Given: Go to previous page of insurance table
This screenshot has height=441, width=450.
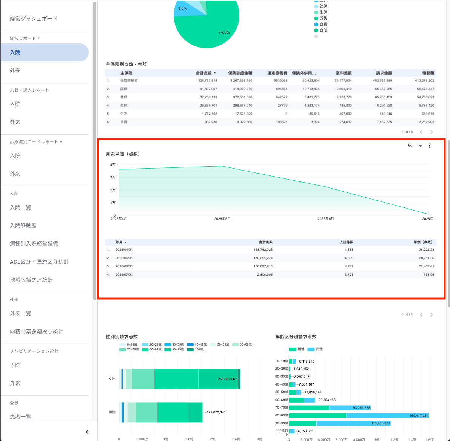Looking at the screenshot, I should coord(421,132).
